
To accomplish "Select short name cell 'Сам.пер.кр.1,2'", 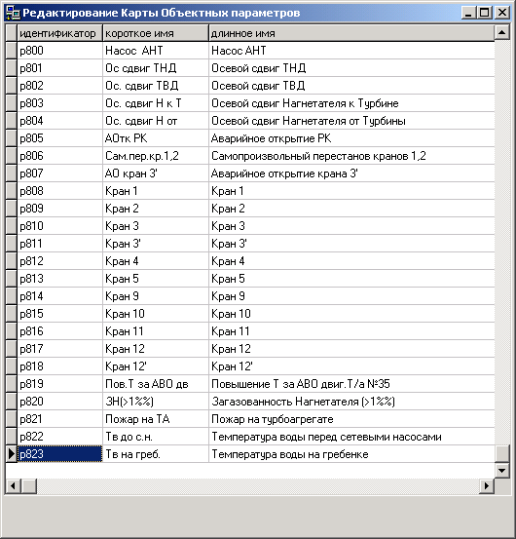I will tap(156, 156).
